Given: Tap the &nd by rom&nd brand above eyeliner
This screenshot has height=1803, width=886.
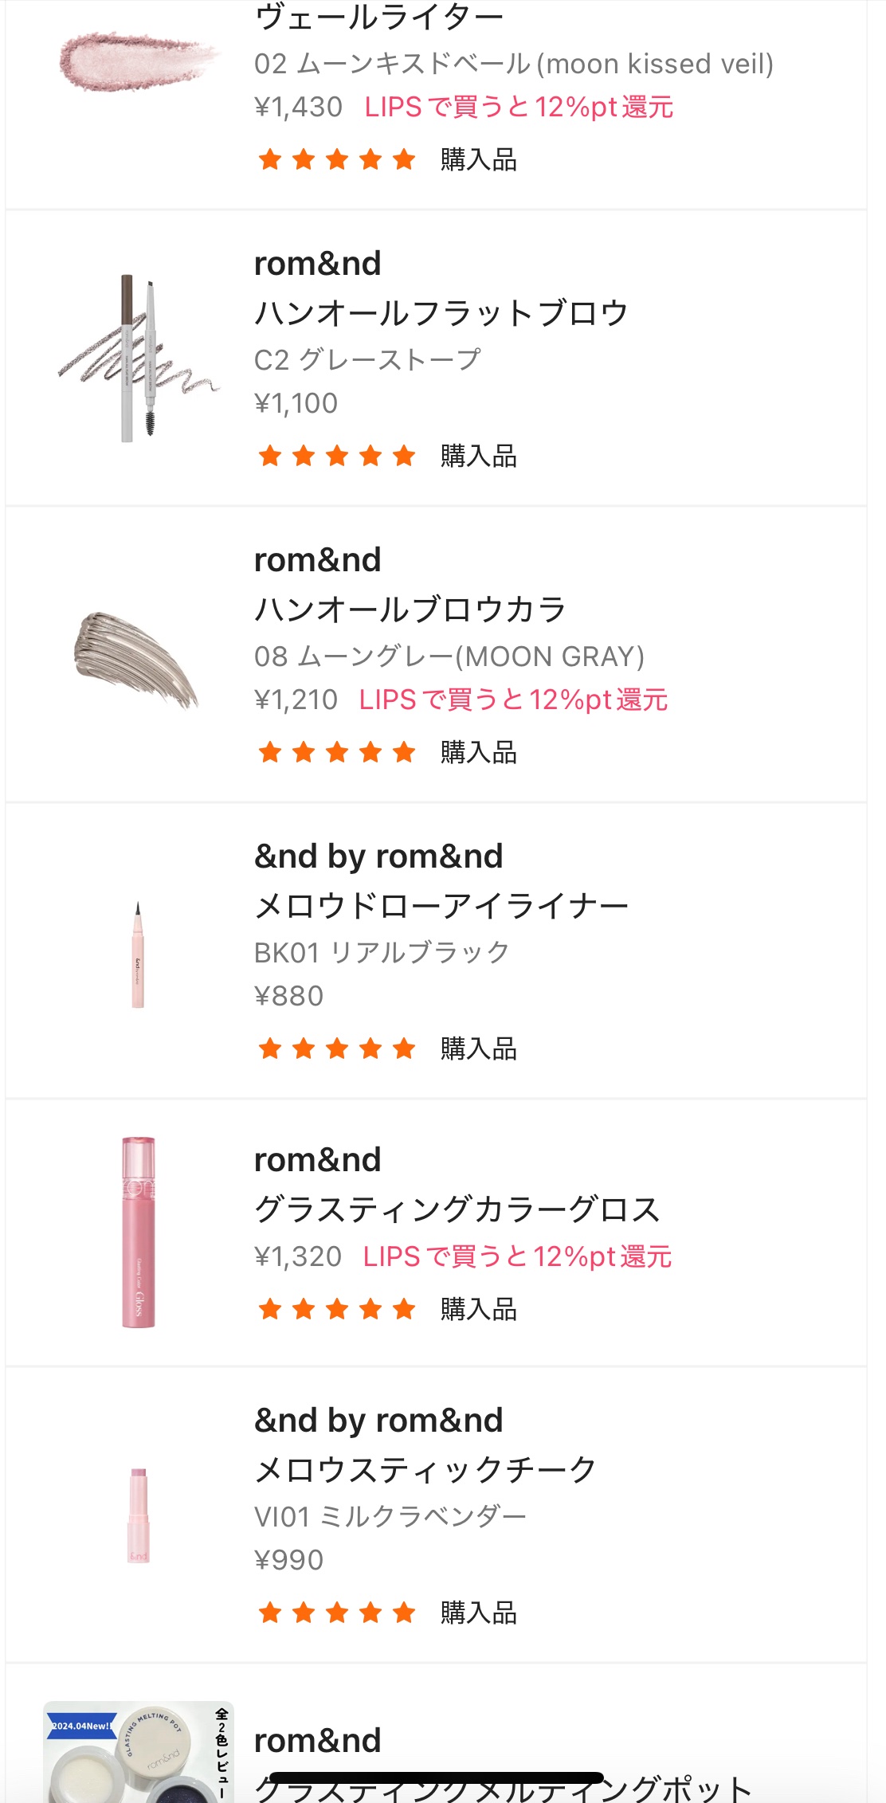Looking at the screenshot, I should [x=378, y=856].
